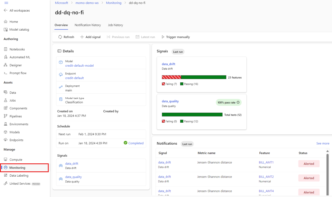Open the Compute management page
This screenshot has height=197, width=332.
(15, 159)
